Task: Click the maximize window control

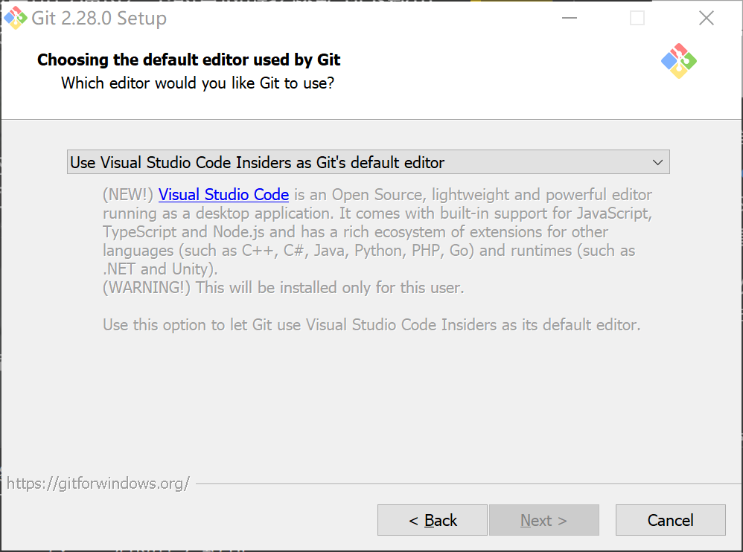Action: pyautogui.click(x=637, y=16)
